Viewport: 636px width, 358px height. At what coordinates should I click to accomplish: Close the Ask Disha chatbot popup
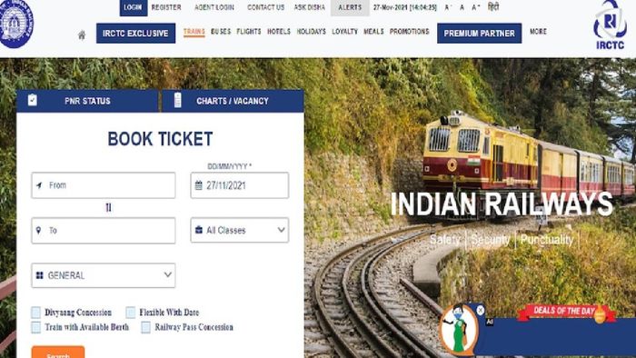481,310
